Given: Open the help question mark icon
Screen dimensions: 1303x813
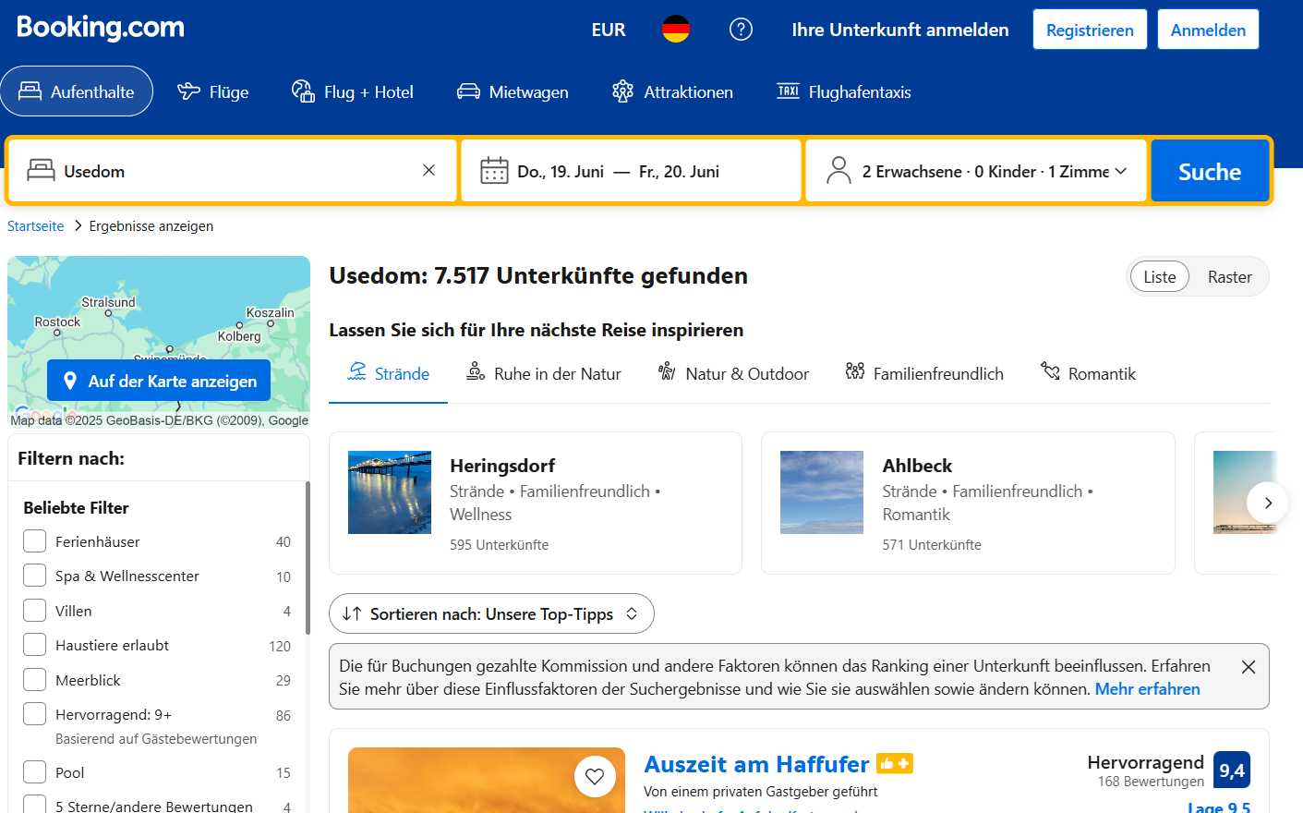Looking at the screenshot, I should tap(741, 30).
